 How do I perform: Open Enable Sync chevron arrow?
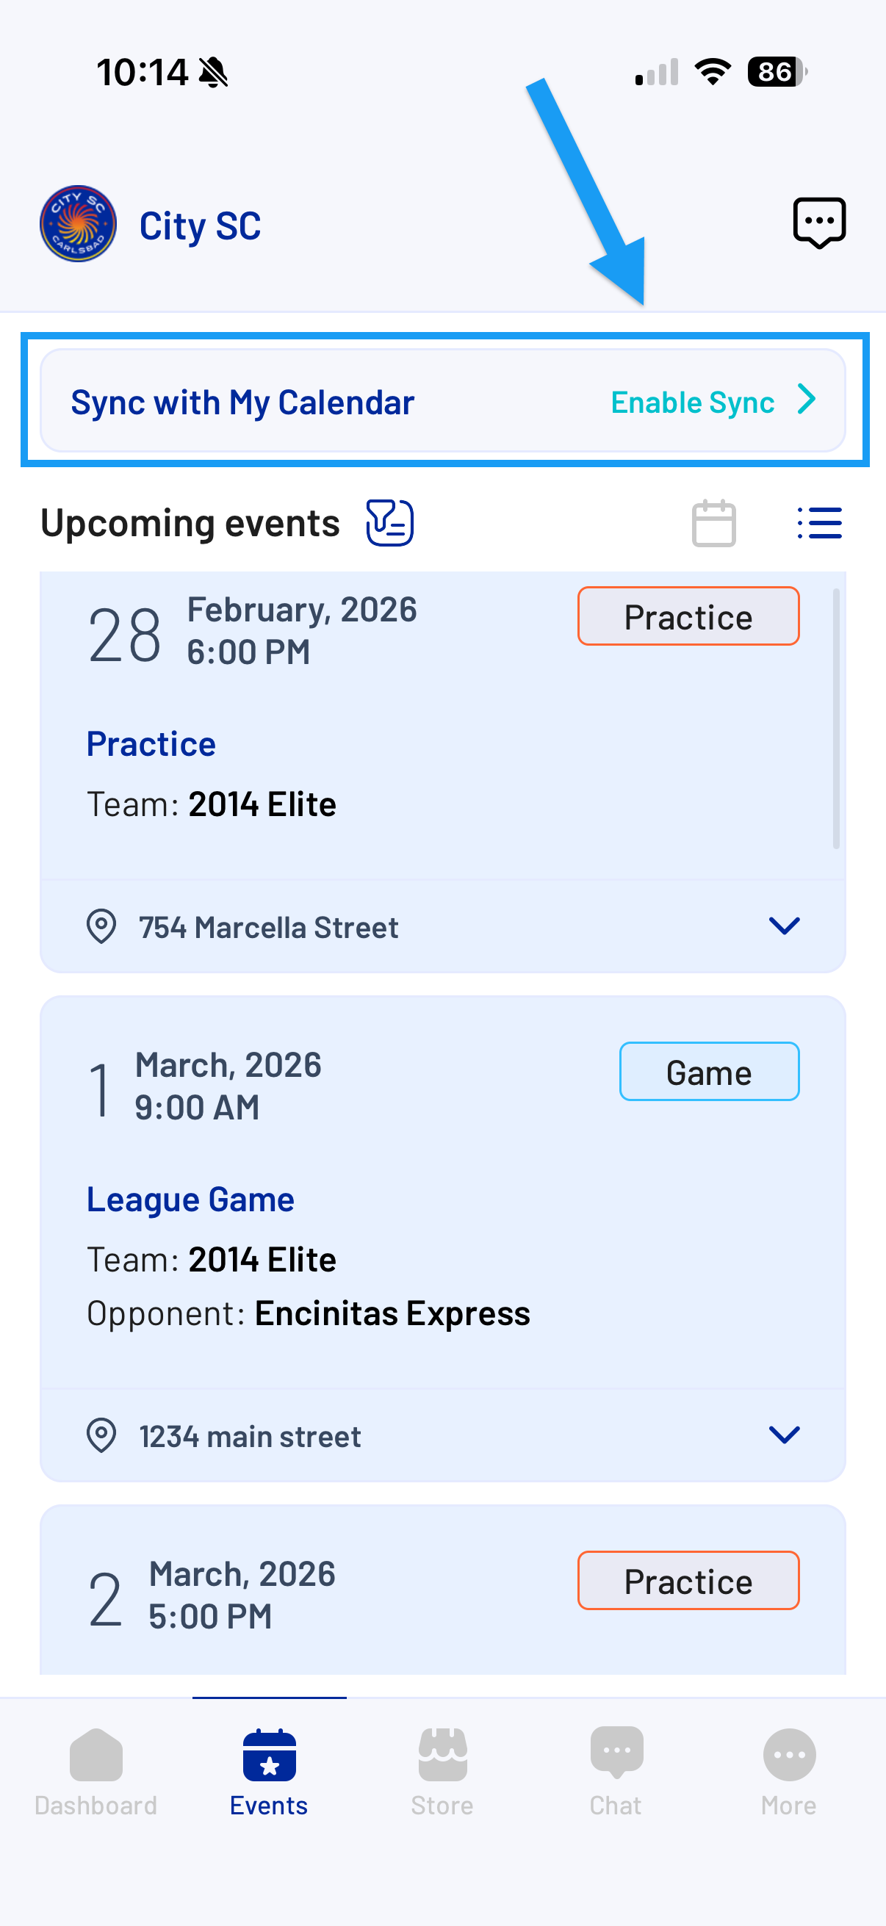pyautogui.click(x=806, y=400)
